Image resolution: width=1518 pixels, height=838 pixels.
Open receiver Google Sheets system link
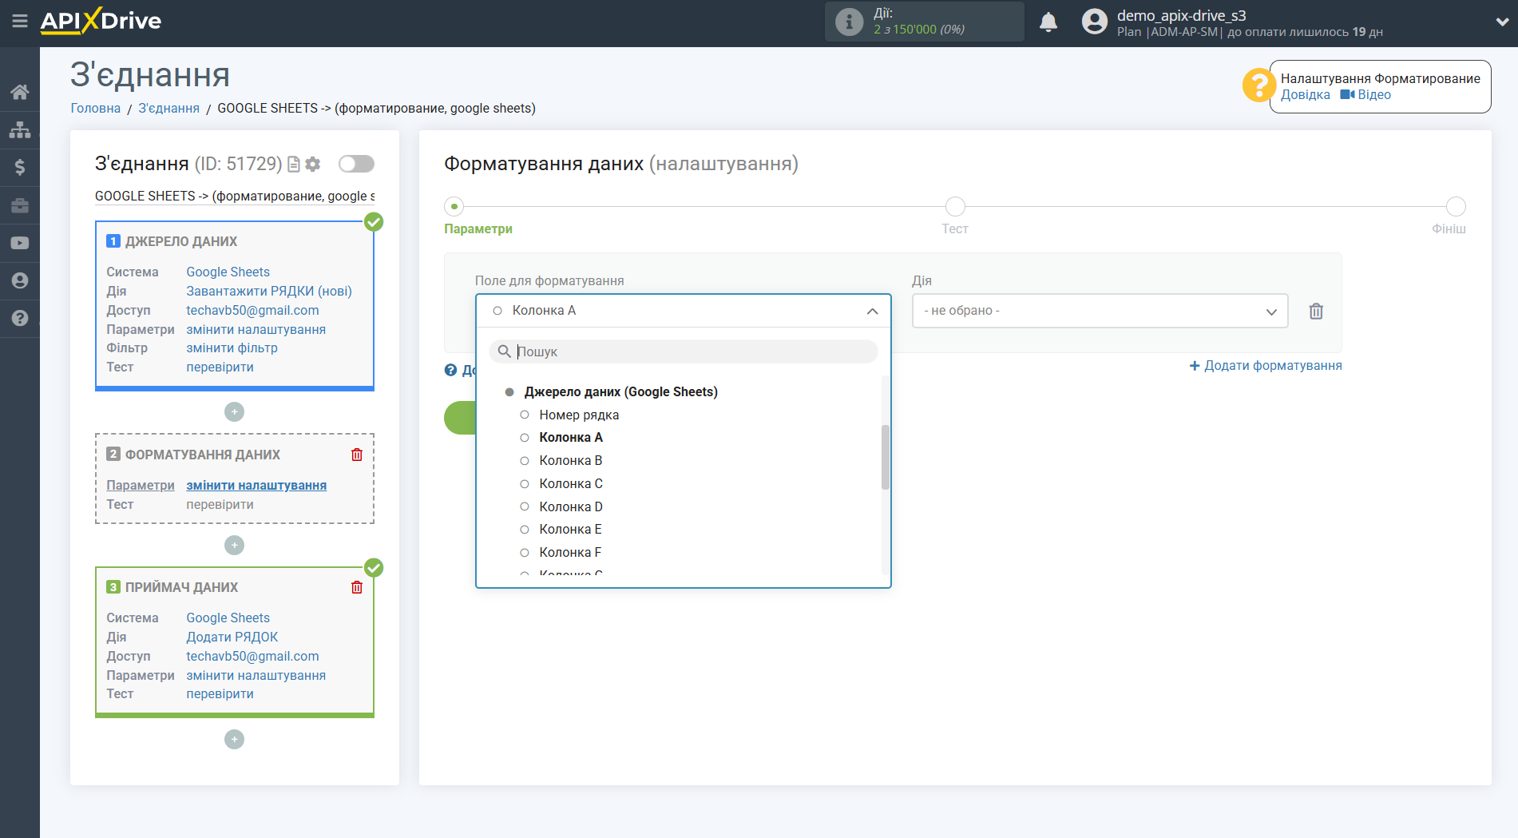coord(228,618)
